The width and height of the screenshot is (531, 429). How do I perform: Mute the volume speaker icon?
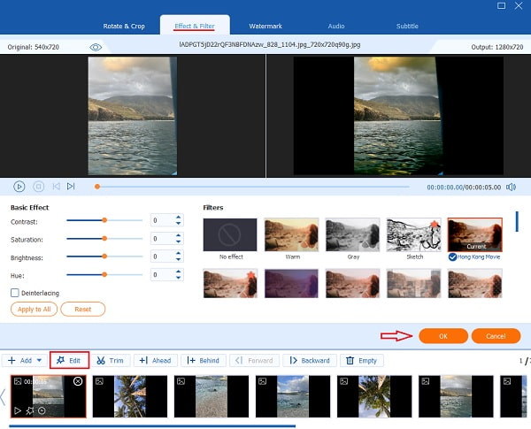[x=511, y=187]
